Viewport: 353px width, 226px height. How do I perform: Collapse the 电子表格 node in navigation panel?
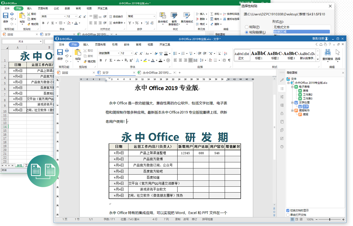coord(292,87)
